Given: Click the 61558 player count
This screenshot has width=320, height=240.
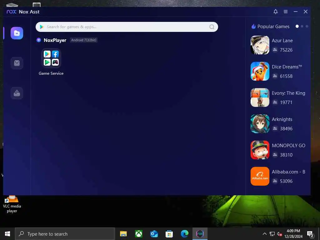Looking at the screenshot, I should click(x=286, y=76).
